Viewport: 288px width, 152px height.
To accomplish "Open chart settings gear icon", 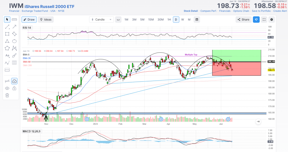I will 272,20.
